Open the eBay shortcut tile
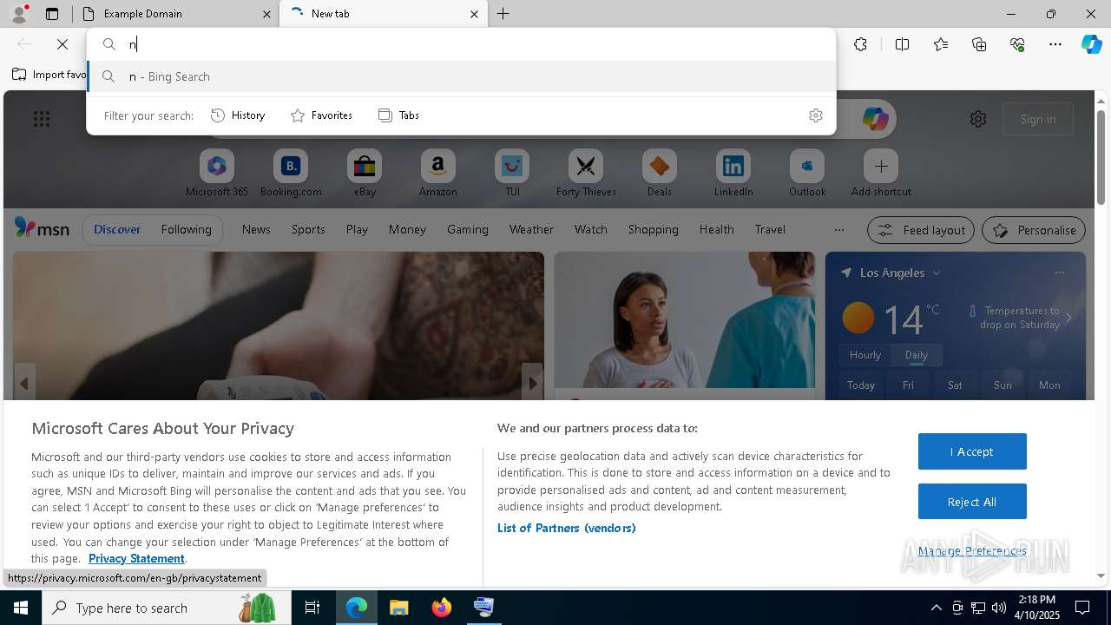1111x625 pixels. click(365, 173)
